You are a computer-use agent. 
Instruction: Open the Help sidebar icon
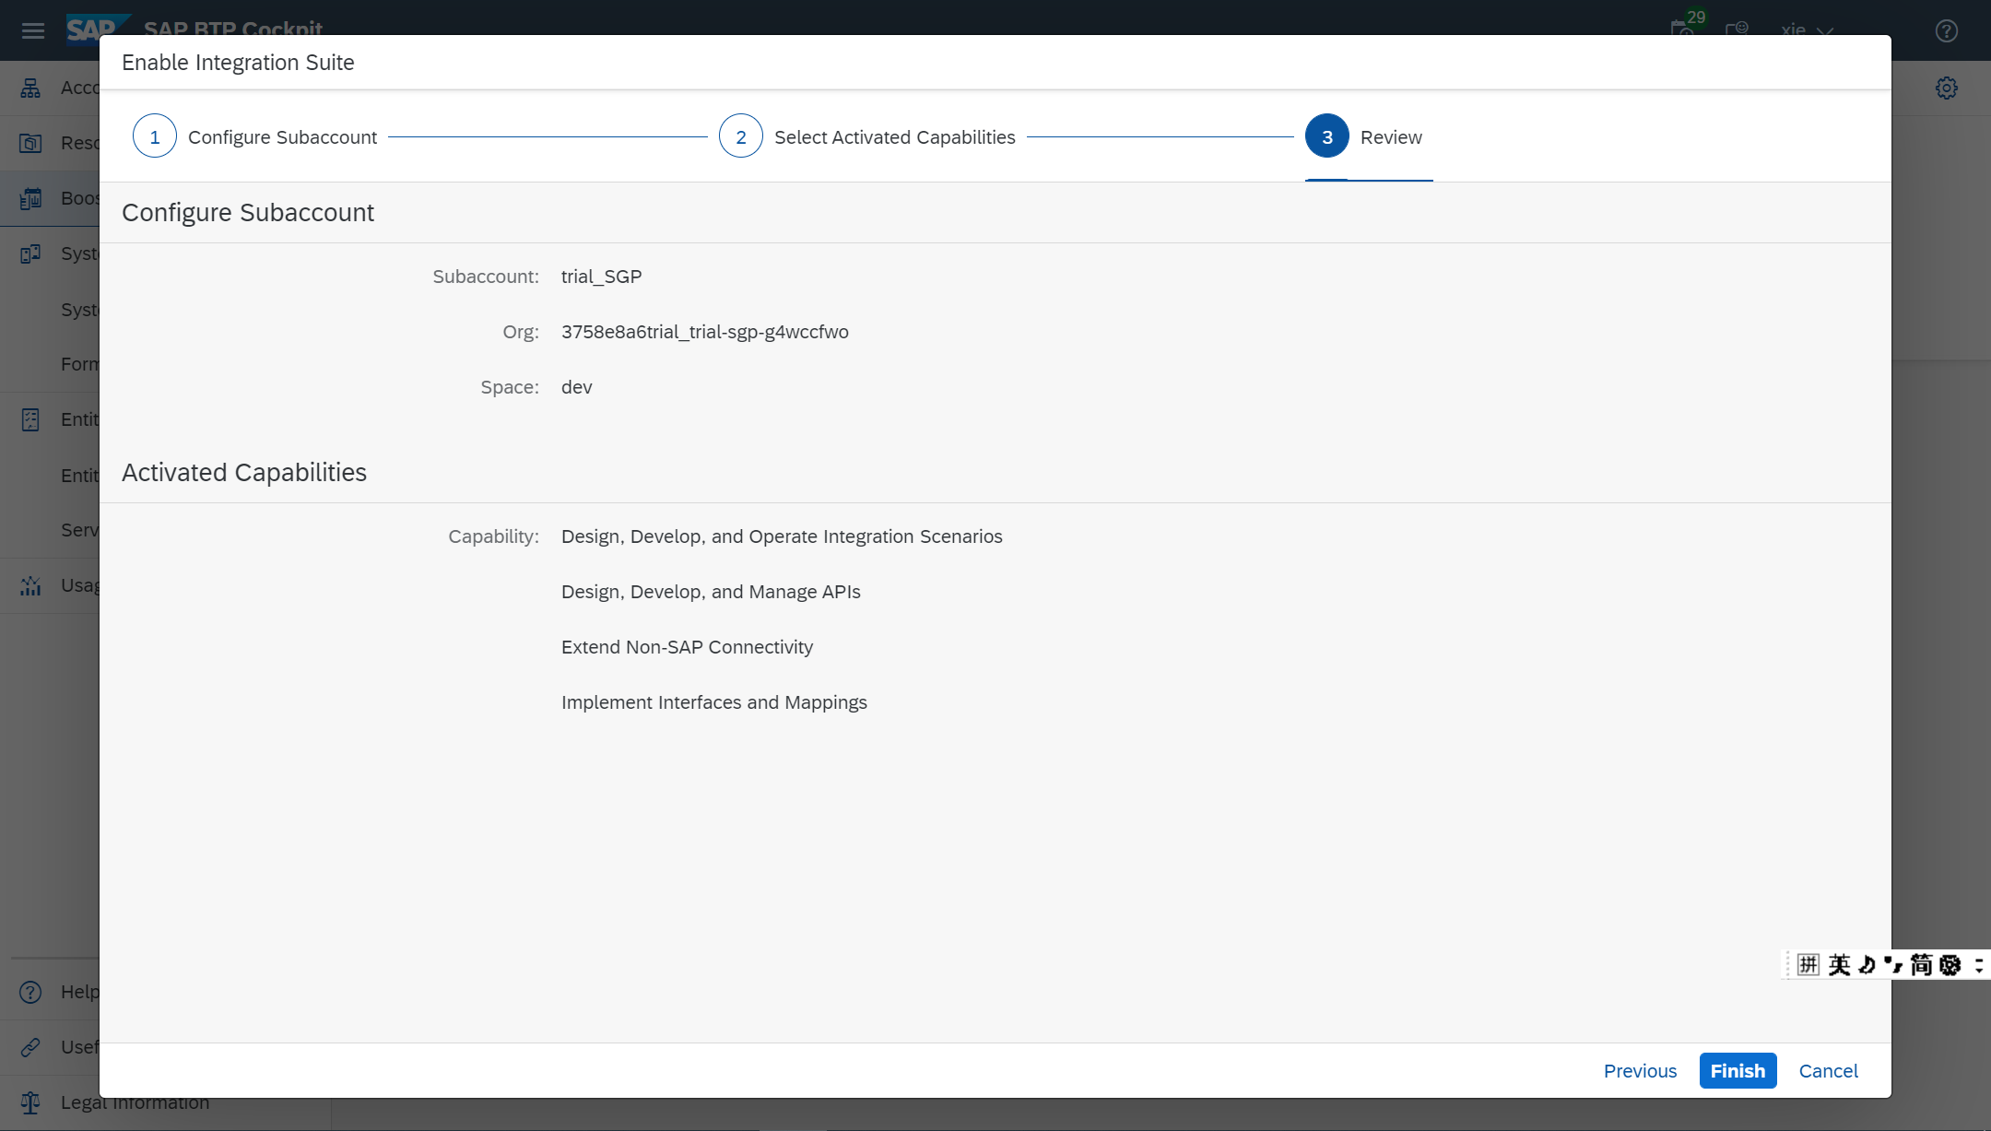(30, 992)
